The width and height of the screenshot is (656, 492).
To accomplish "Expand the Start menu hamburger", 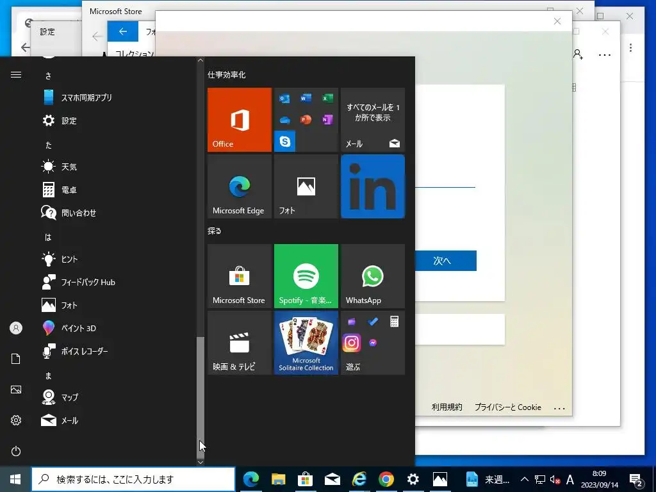I will 16,75.
